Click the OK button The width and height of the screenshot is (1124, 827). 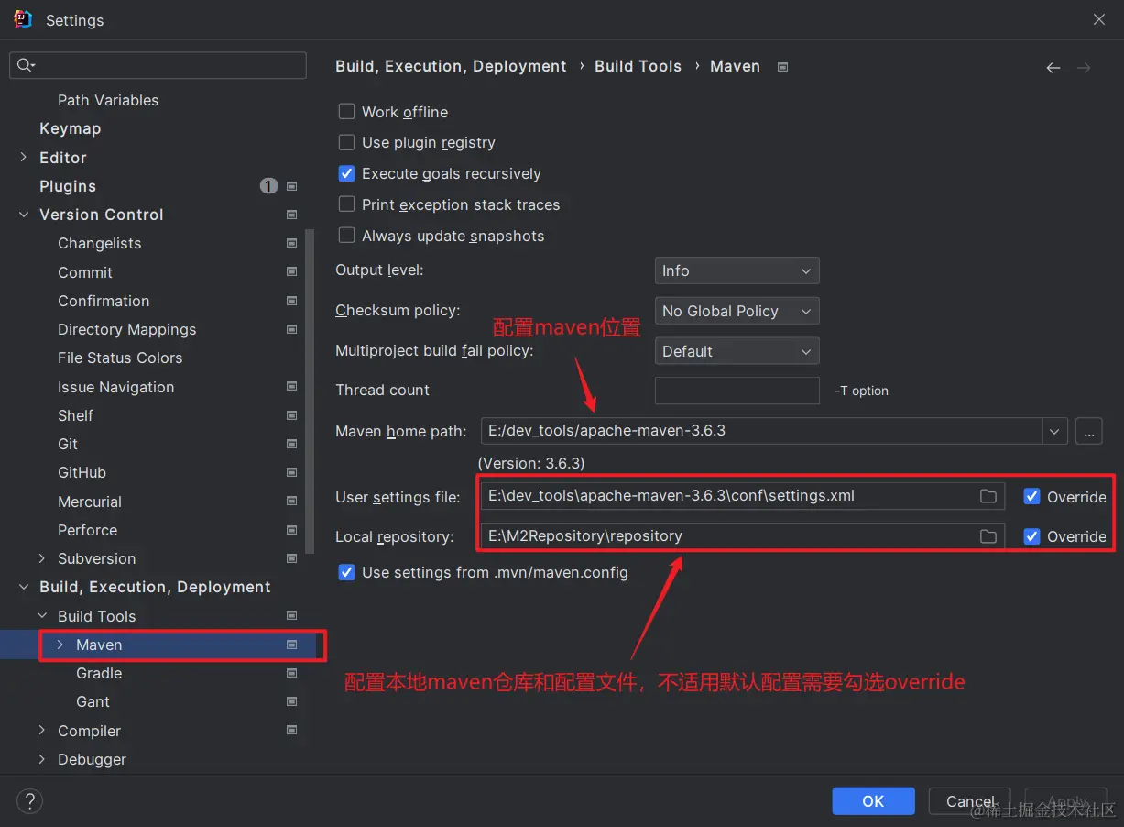pos(873,801)
